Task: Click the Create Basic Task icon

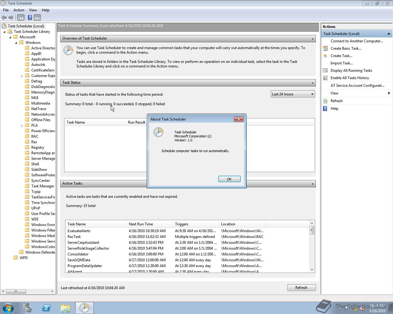Action: coord(325,48)
